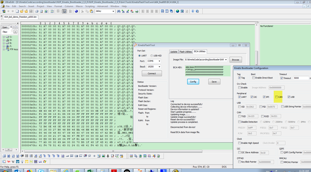Select the UART port radio button
The height and width of the screenshot is (172, 311).
(x=139, y=56)
